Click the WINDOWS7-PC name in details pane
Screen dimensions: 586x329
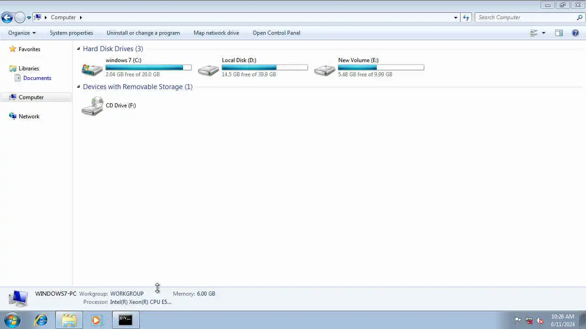tap(56, 294)
